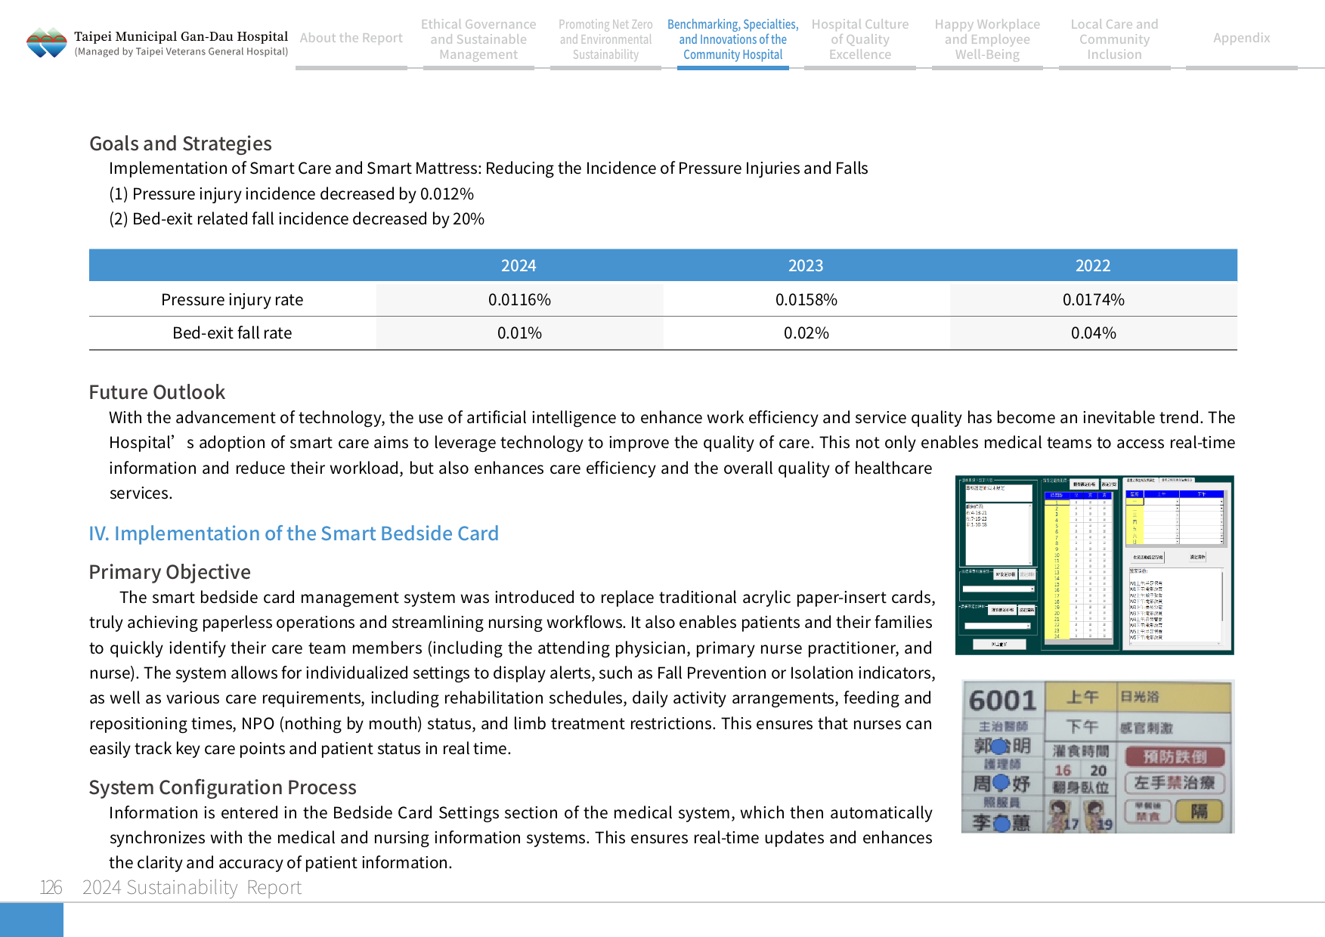Viewport: 1325px width, 937px height.
Task: Jump to the Appendix tab
Action: 1241,38
